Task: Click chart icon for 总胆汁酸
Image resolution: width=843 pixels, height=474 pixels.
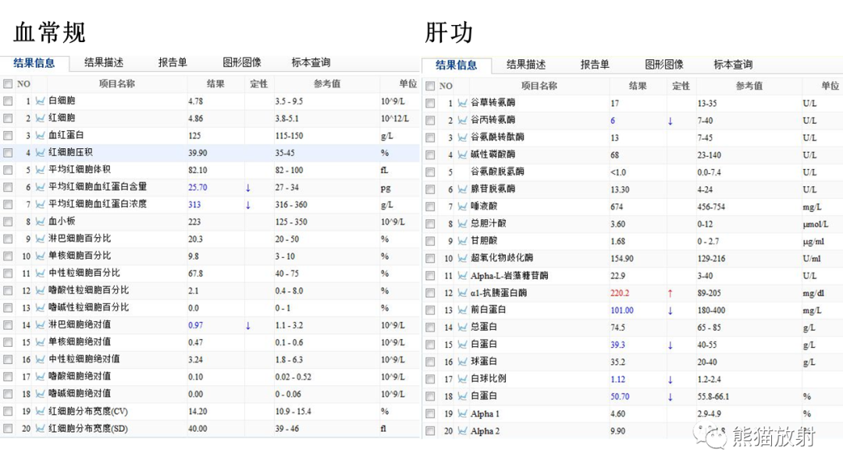Action: [462, 224]
